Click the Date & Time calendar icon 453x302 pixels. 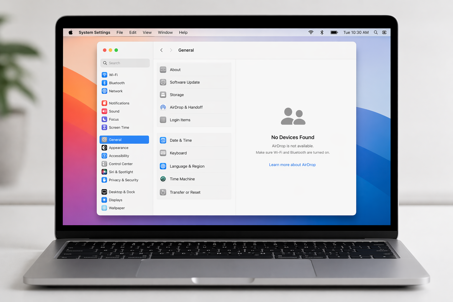[163, 140]
